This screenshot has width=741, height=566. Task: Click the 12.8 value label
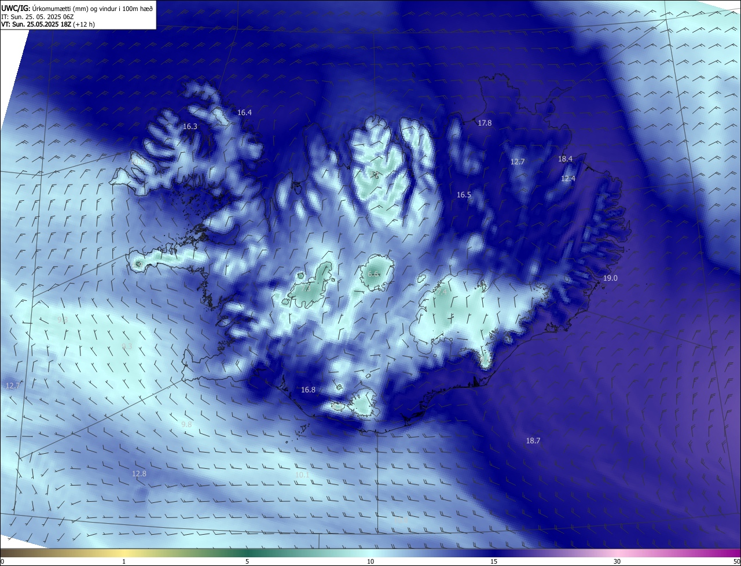tap(139, 473)
